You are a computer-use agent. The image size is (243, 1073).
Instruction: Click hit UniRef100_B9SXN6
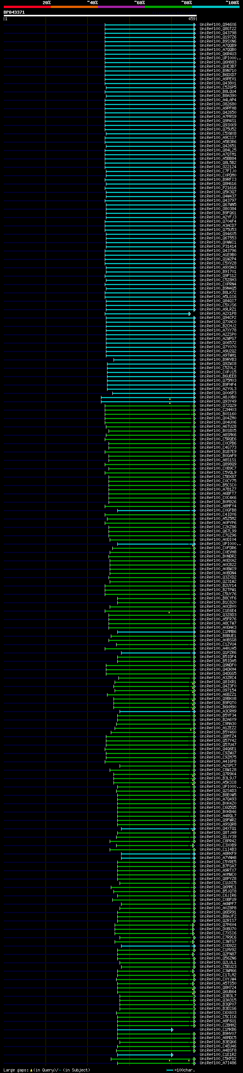pyautogui.click(x=218, y=41)
